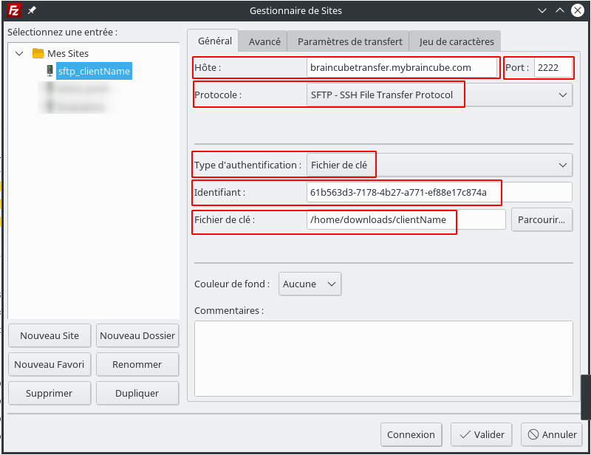Go to the Jeu de caractères tab

tap(457, 42)
